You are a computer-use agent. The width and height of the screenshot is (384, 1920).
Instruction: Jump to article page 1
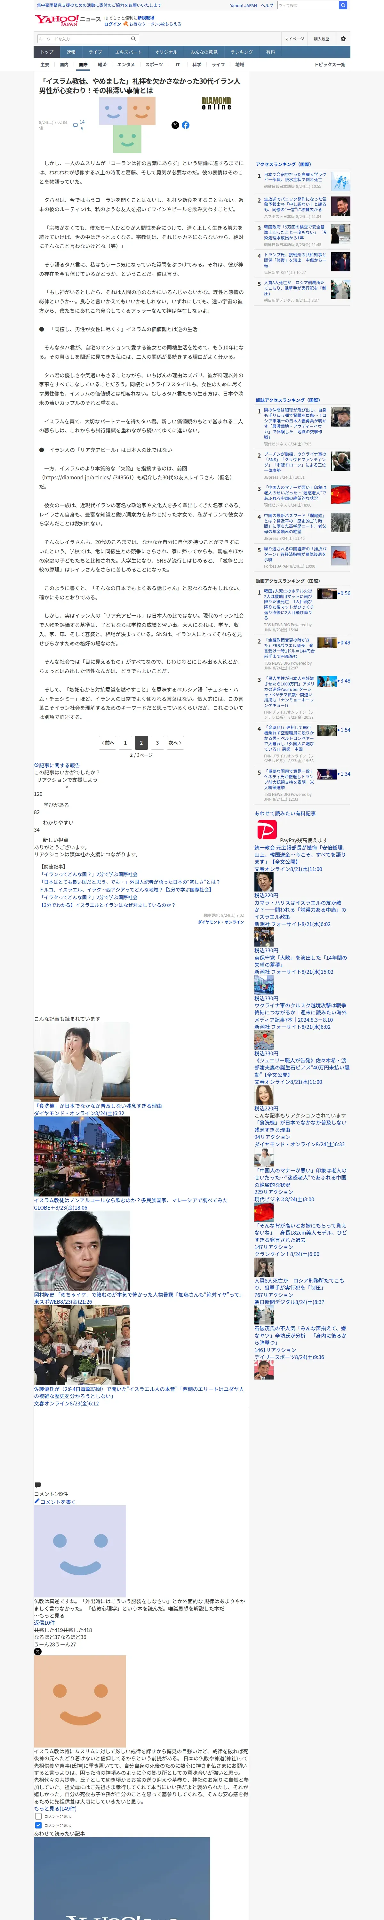[x=125, y=742]
